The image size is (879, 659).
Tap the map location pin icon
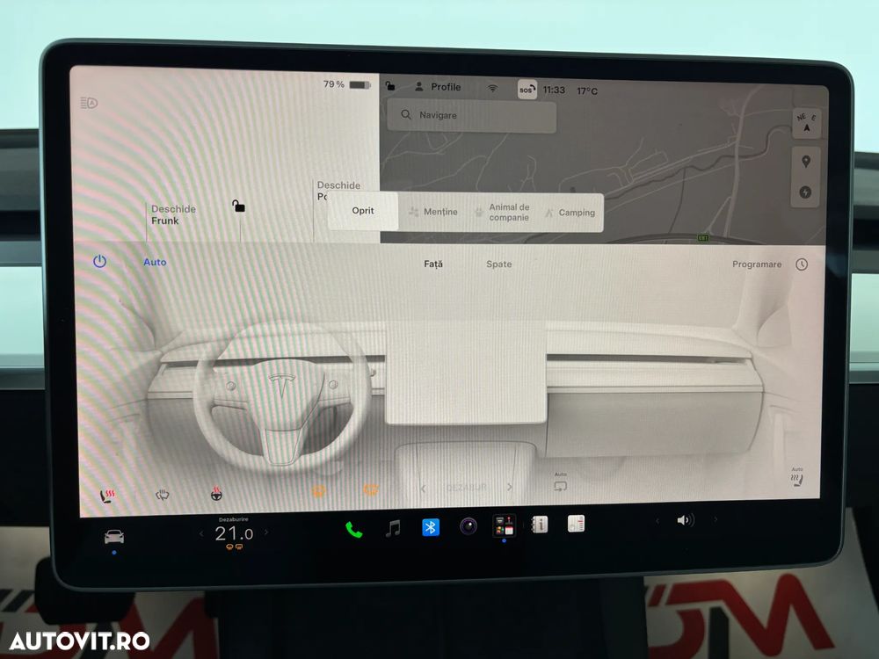point(805,162)
